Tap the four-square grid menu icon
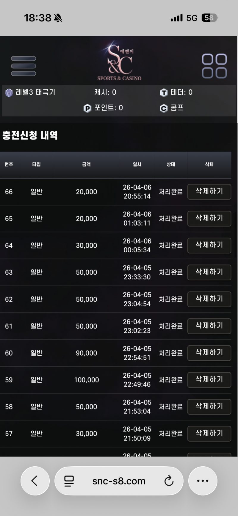 [214, 66]
